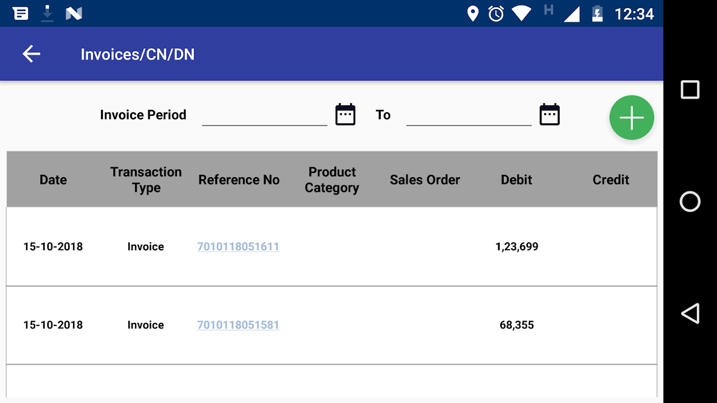Tap the message notification icon
Screen dimensions: 717x403
21,14
